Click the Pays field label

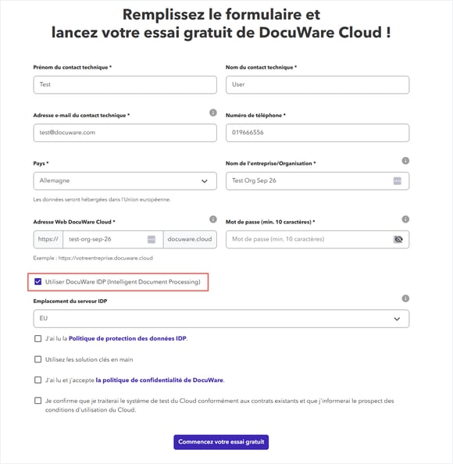41,163
